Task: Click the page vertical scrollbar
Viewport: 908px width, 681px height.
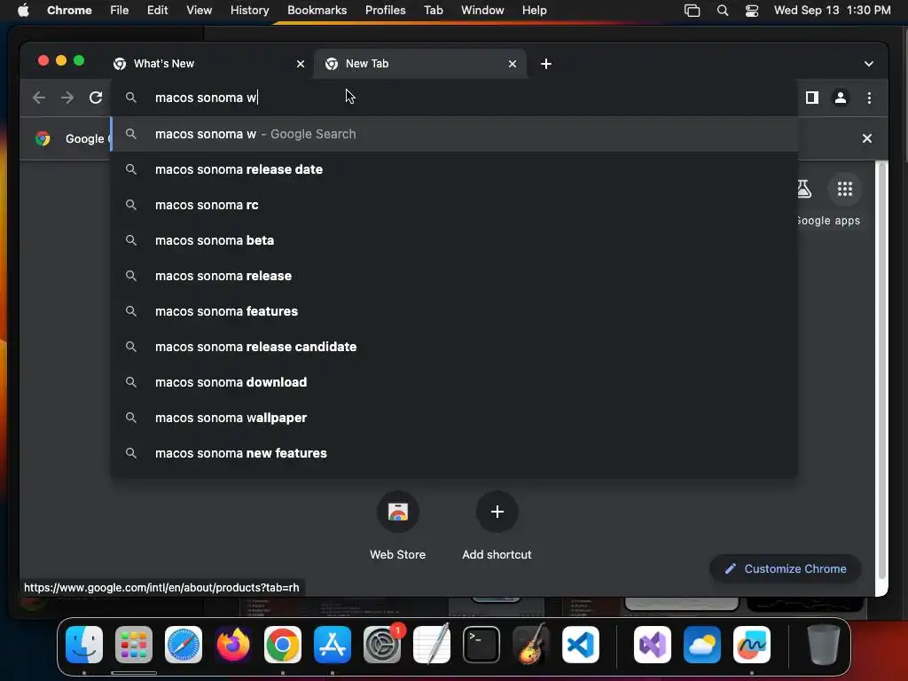Action: coord(882,371)
